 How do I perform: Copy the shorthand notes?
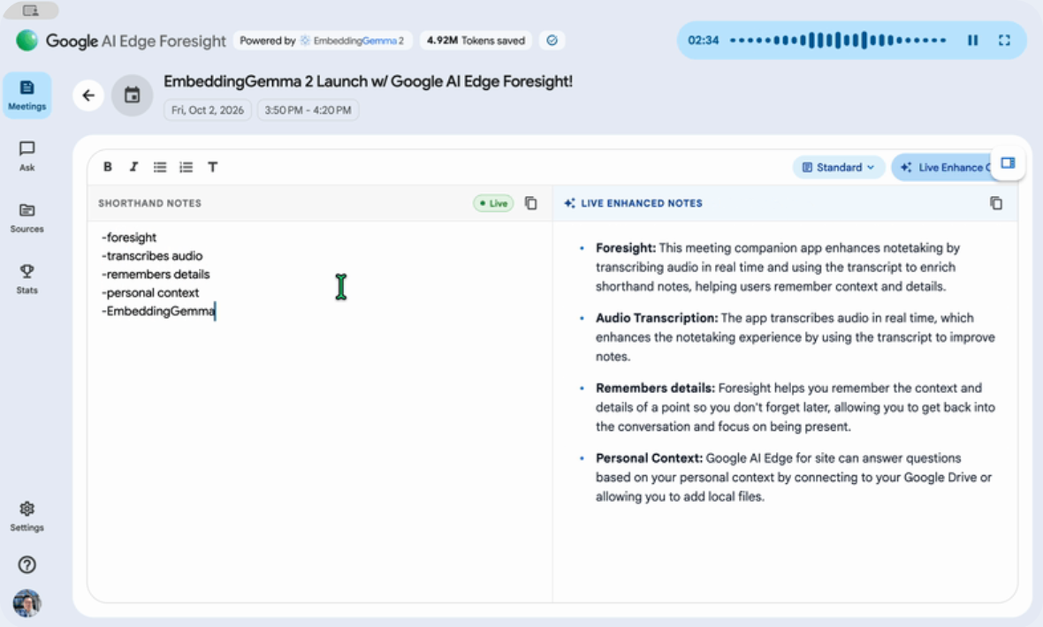531,203
